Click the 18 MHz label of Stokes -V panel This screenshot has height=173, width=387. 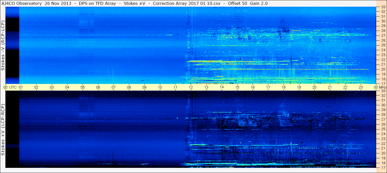[383, 79]
